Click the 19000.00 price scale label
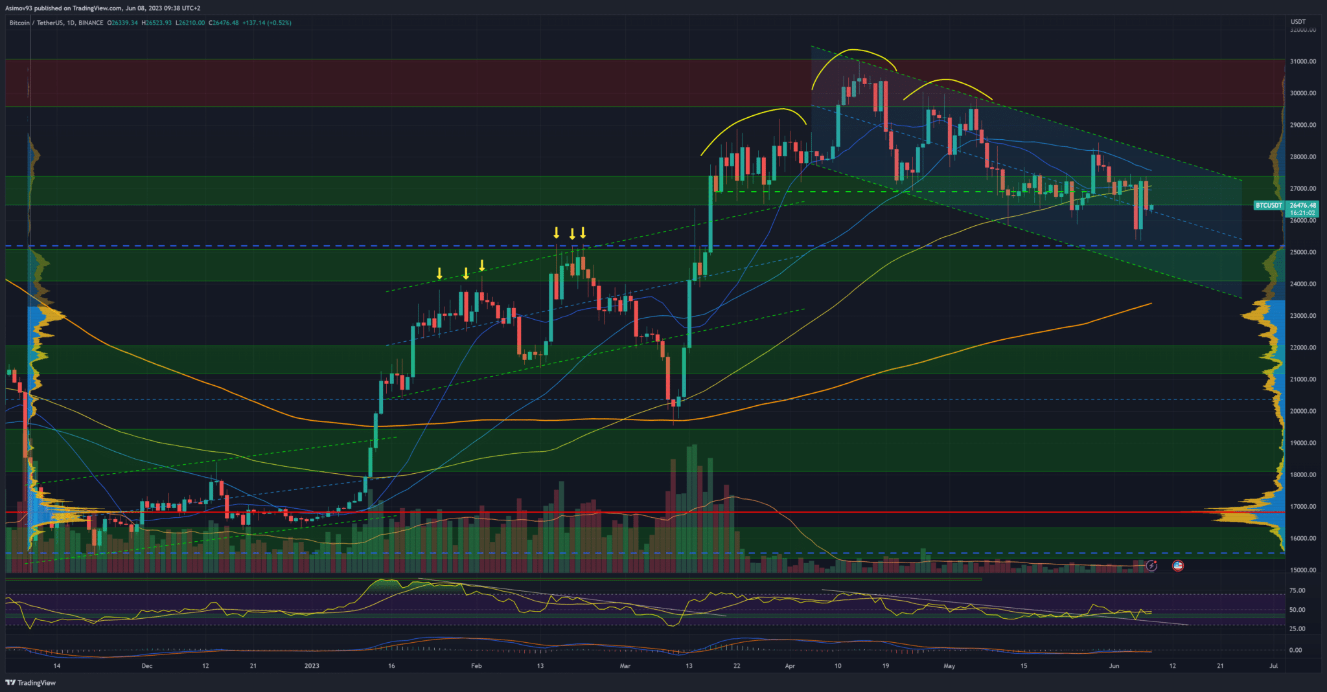Image resolution: width=1327 pixels, height=692 pixels. tap(1303, 443)
